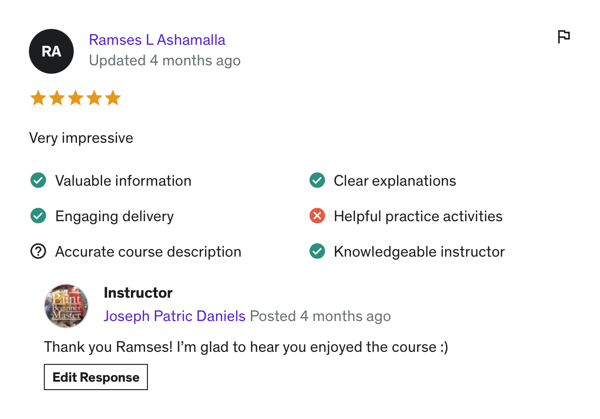This screenshot has height=419, width=600.
Task: Click the red X beside Helpful practice activities
Action: tap(317, 216)
